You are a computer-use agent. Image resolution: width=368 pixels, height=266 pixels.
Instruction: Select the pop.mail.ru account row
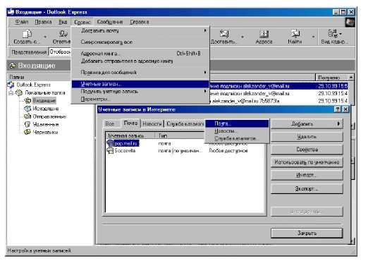(185, 143)
